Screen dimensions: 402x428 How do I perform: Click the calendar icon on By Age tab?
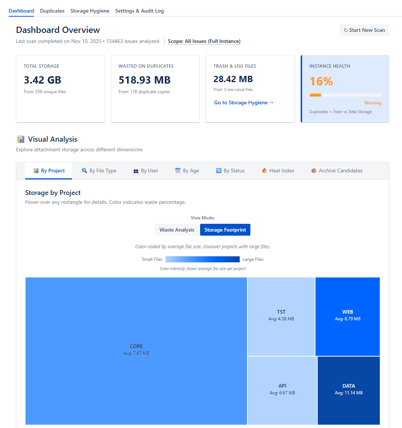click(x=177, y=171)
